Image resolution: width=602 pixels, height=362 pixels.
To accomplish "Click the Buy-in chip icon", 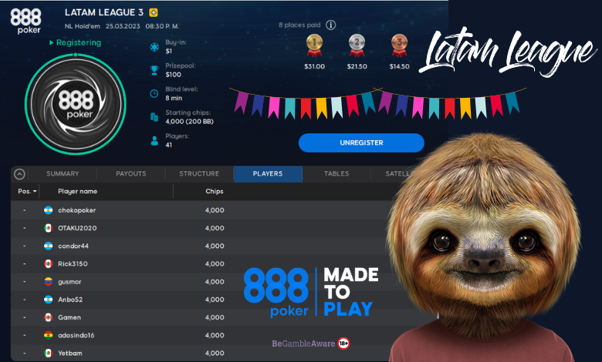I will coord(153,47).
